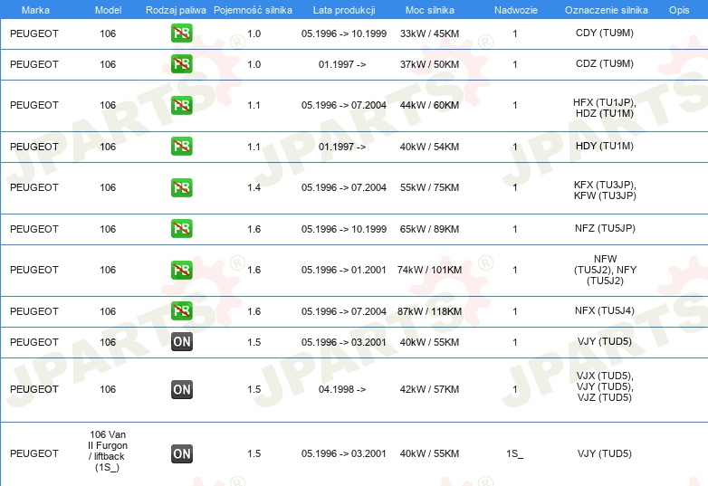Click 1.5 capacity in the 42kW row
The image size is (708, 486).
(x=254, y=389)
